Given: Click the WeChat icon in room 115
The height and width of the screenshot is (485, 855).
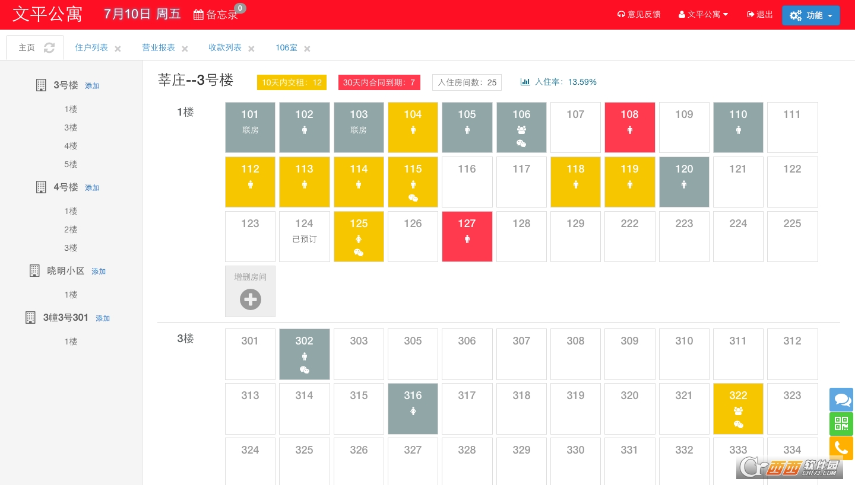Looking at the screenshot, I should (413, 197).
